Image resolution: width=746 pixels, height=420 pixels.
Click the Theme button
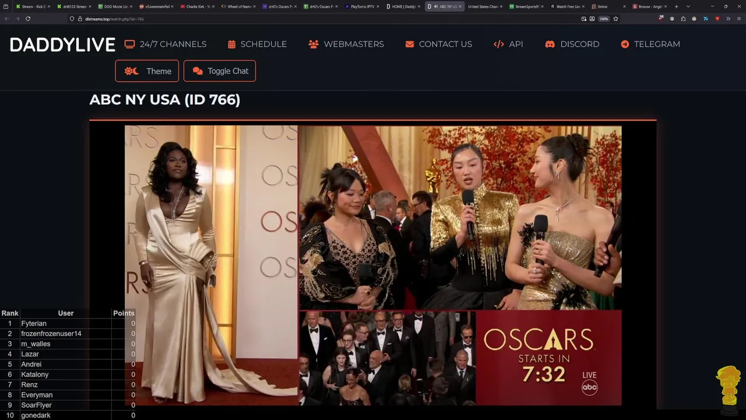click(x=147, y=71)
